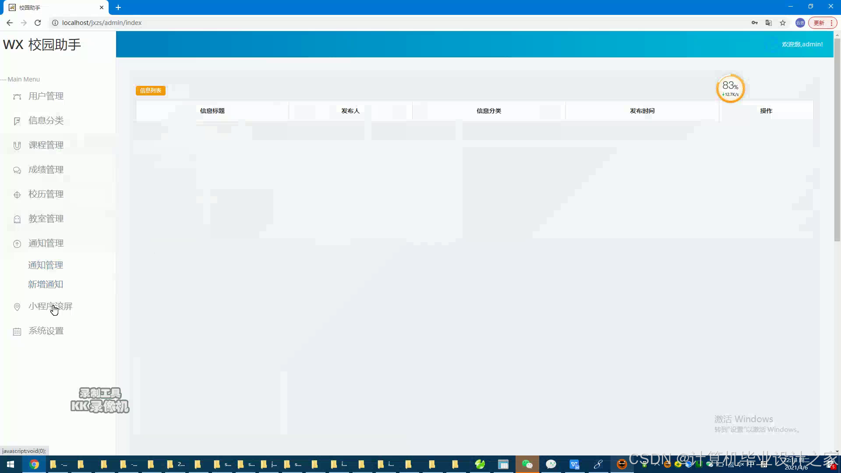Viewport: 841px width, 473px height.
Task: Click the 信息分类 column header
Action: 489,111
